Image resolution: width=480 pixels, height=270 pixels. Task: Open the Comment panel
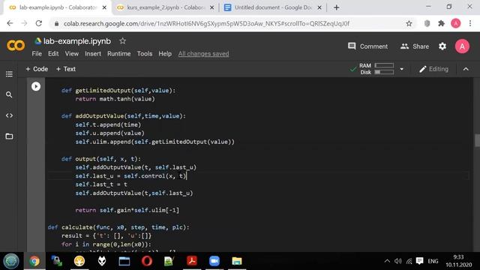[367, 46]
